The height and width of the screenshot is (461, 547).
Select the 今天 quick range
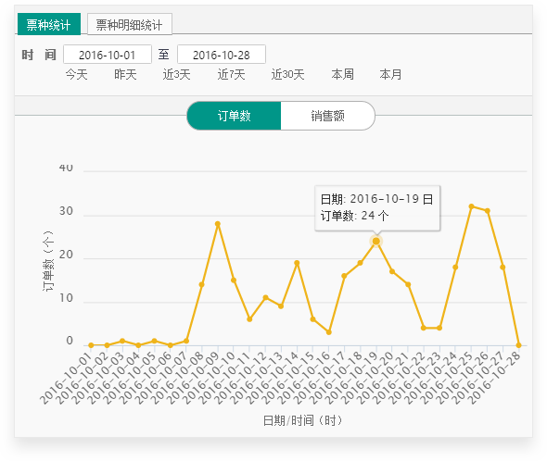tap(76, 74)
